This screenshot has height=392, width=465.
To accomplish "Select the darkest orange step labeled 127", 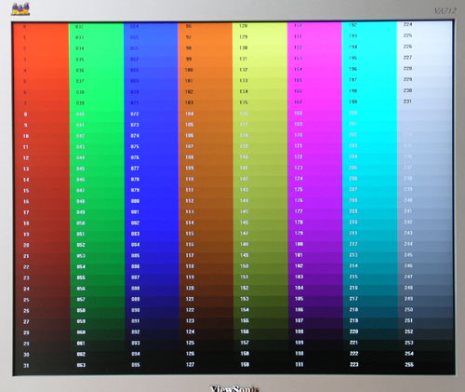I will [x=206, y=365].
